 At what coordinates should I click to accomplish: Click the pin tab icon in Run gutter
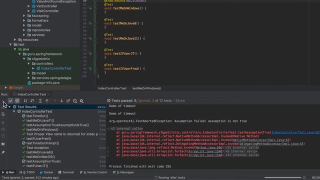3,152
